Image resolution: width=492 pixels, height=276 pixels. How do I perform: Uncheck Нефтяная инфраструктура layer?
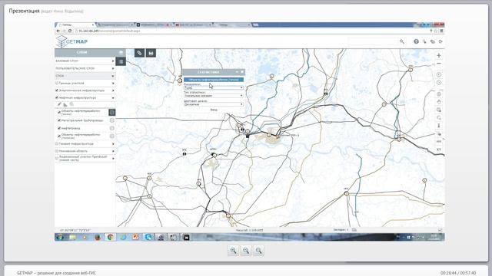click(57, 98)
